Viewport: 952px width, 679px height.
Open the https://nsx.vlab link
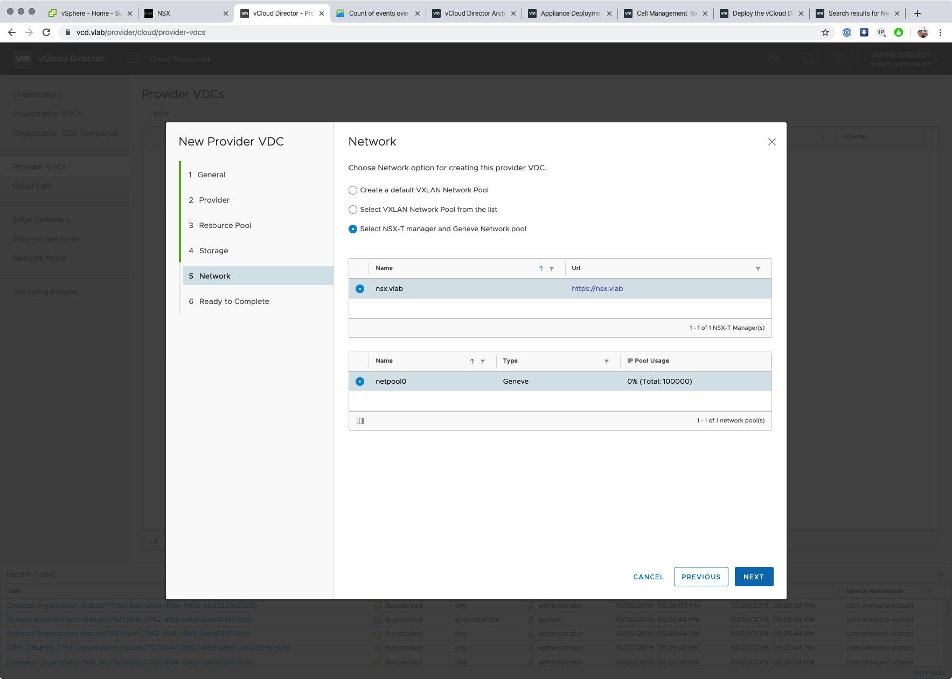click(597, 289)
